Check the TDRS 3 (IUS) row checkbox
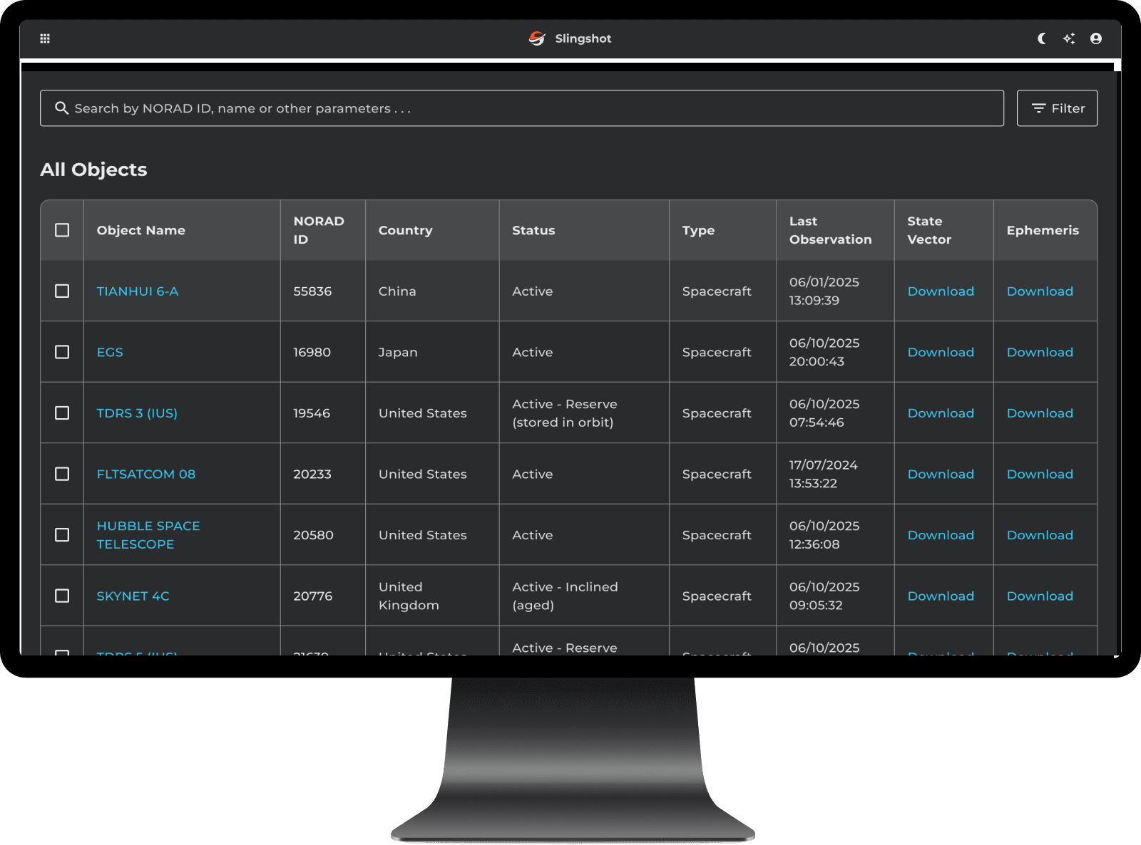This screenshot has height=845, width=1141. click(x=62, y=413)
